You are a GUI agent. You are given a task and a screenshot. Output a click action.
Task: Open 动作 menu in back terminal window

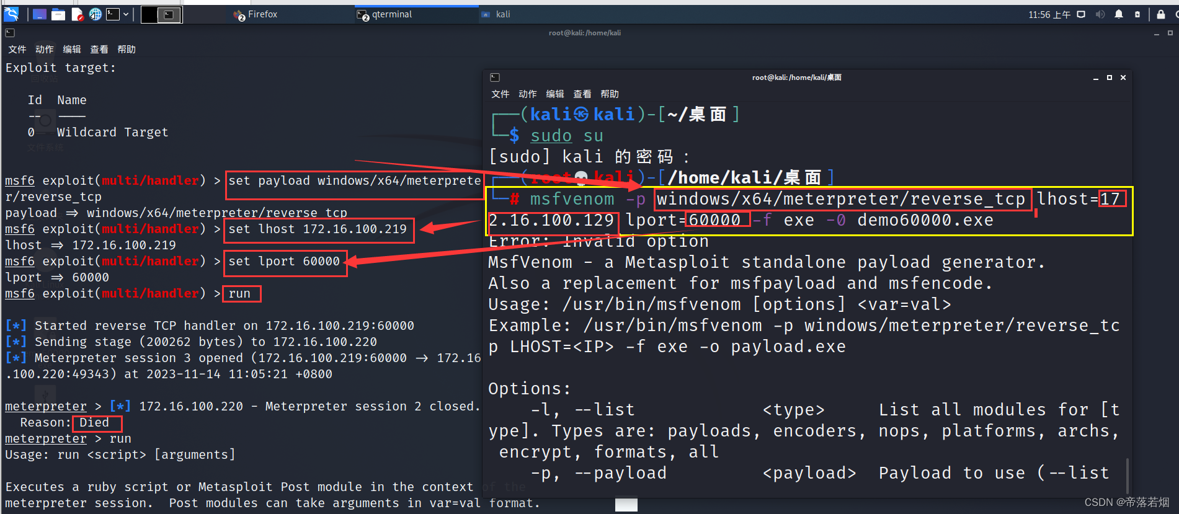click(x=45, y=50)
